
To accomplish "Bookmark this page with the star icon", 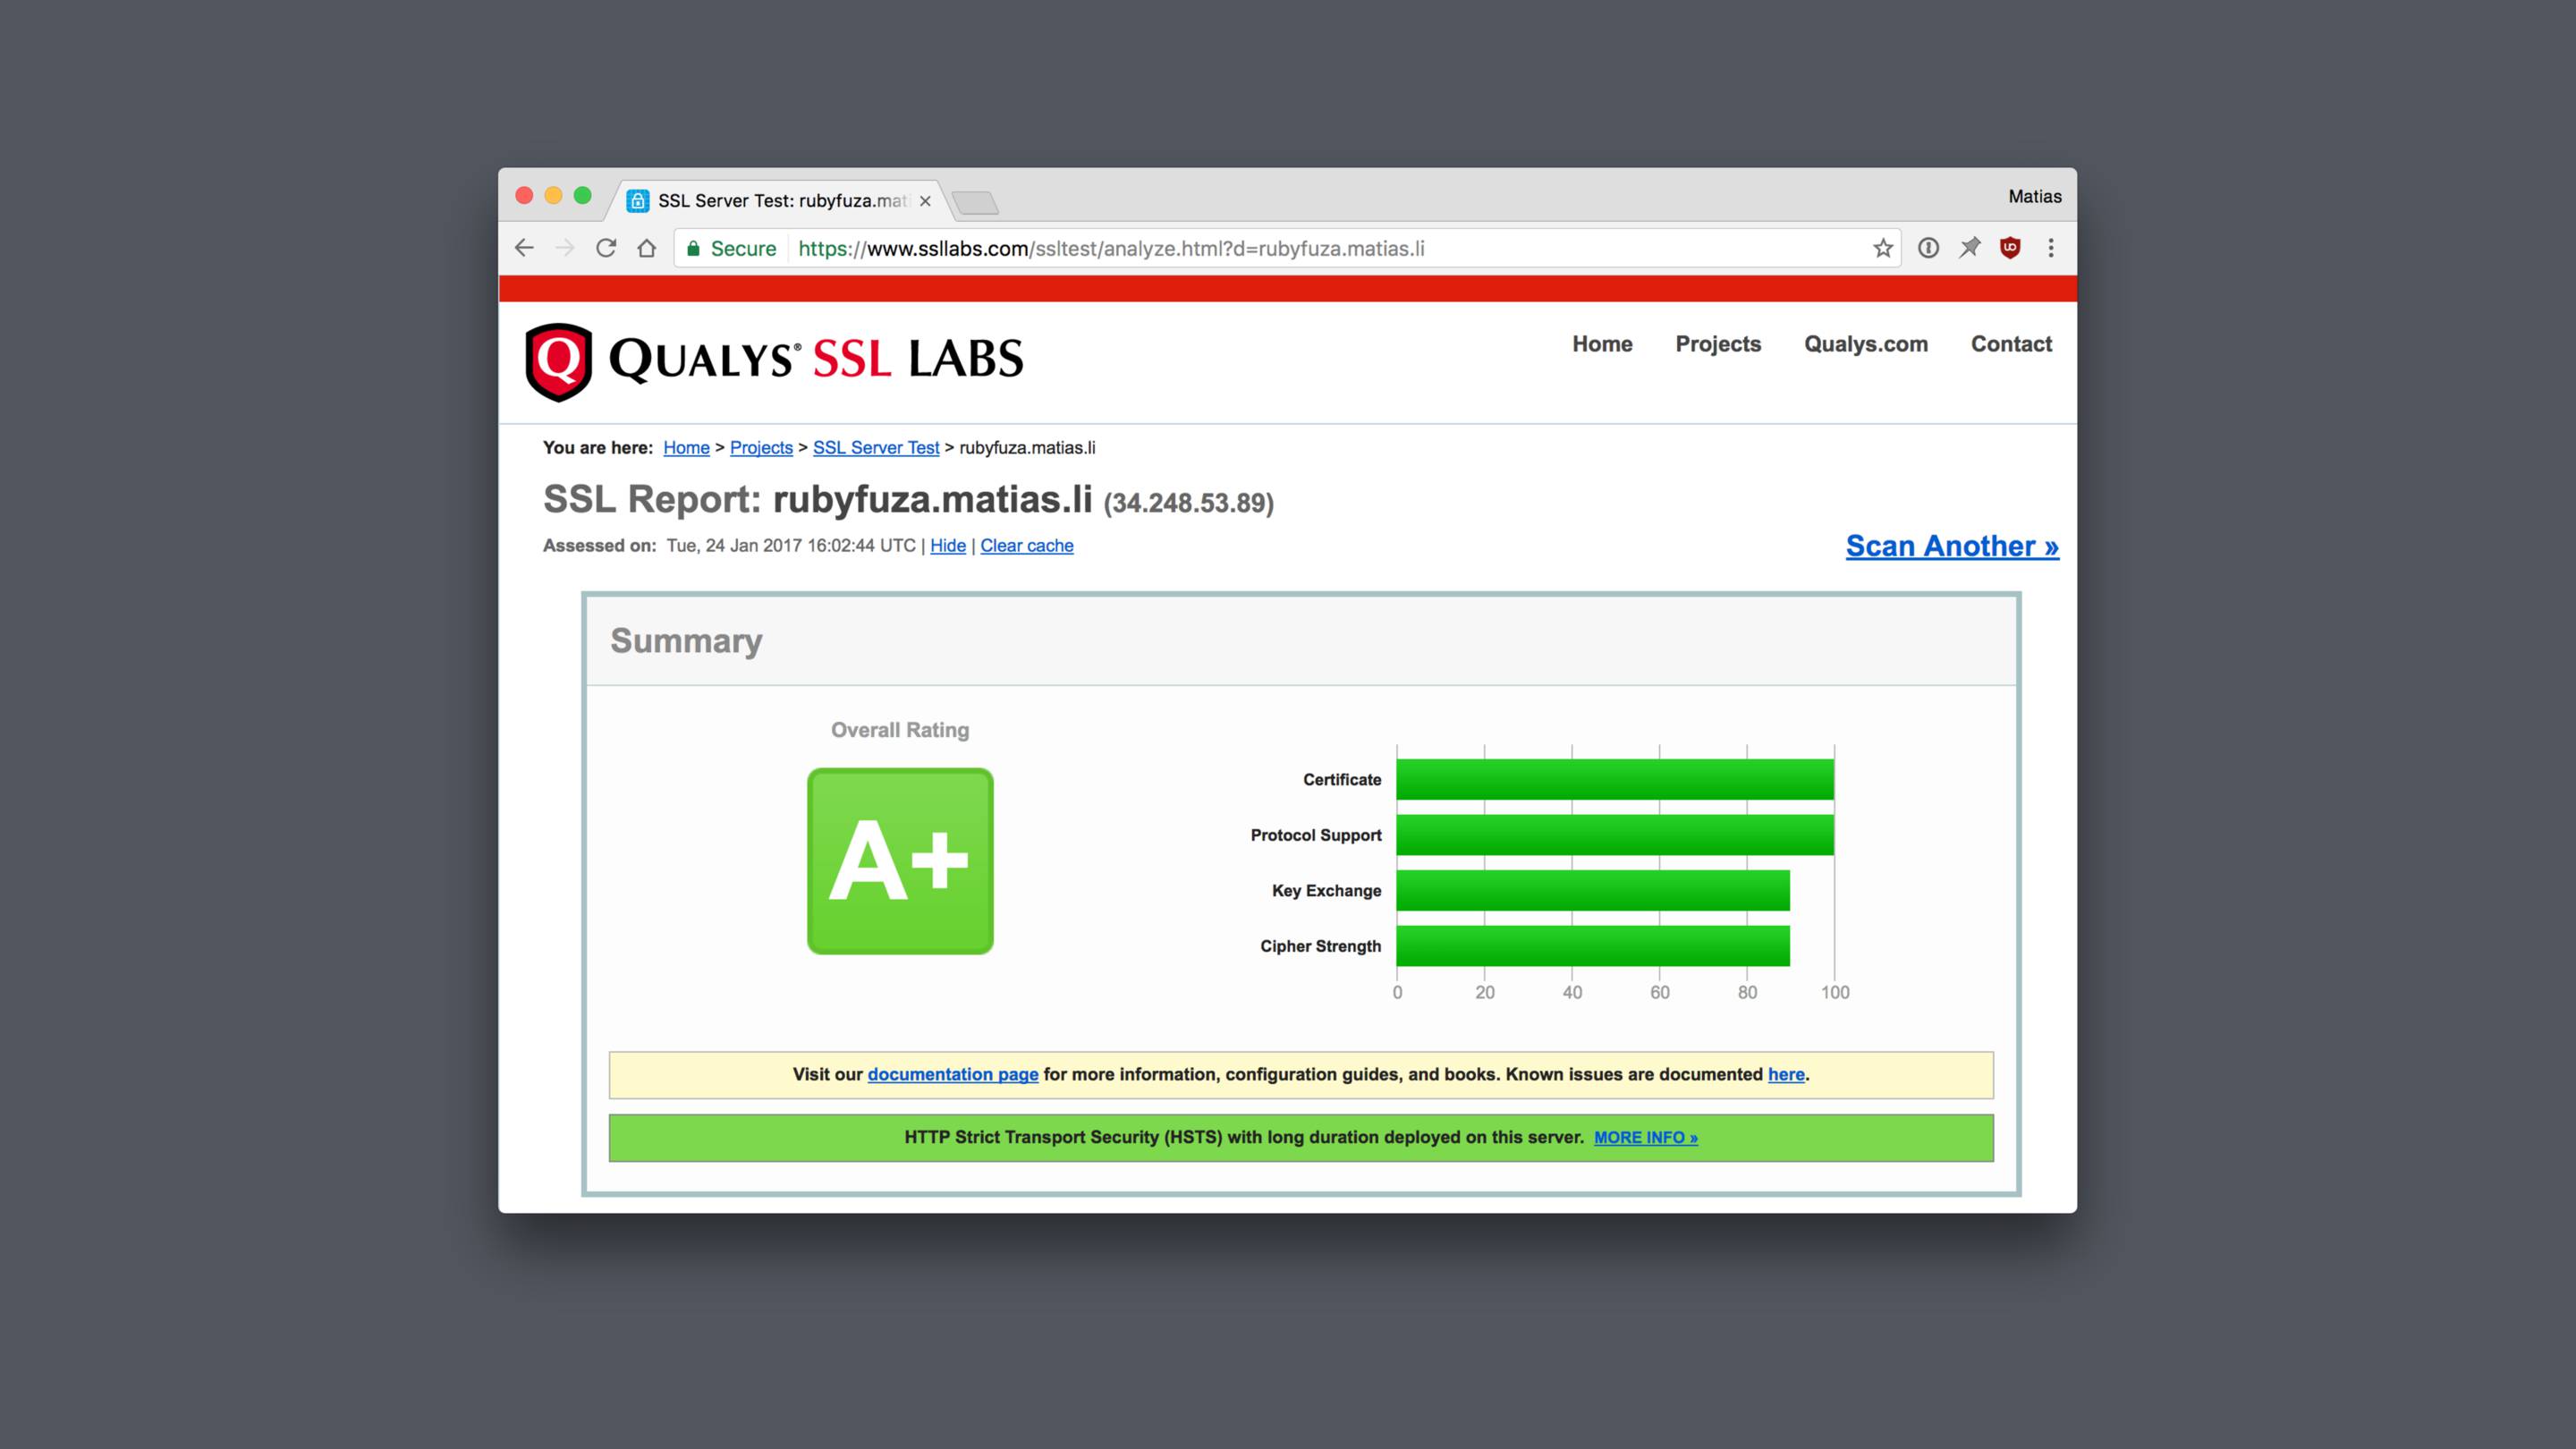I will [x=1883, y=248].
